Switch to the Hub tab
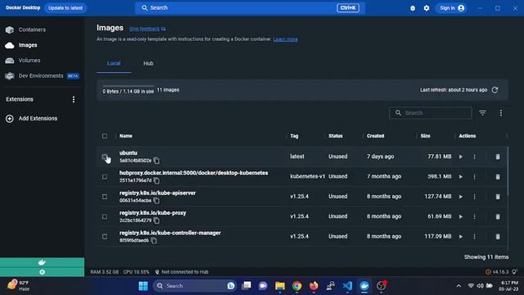The height and width of the screenshot is (295, 524). (148, 64)
